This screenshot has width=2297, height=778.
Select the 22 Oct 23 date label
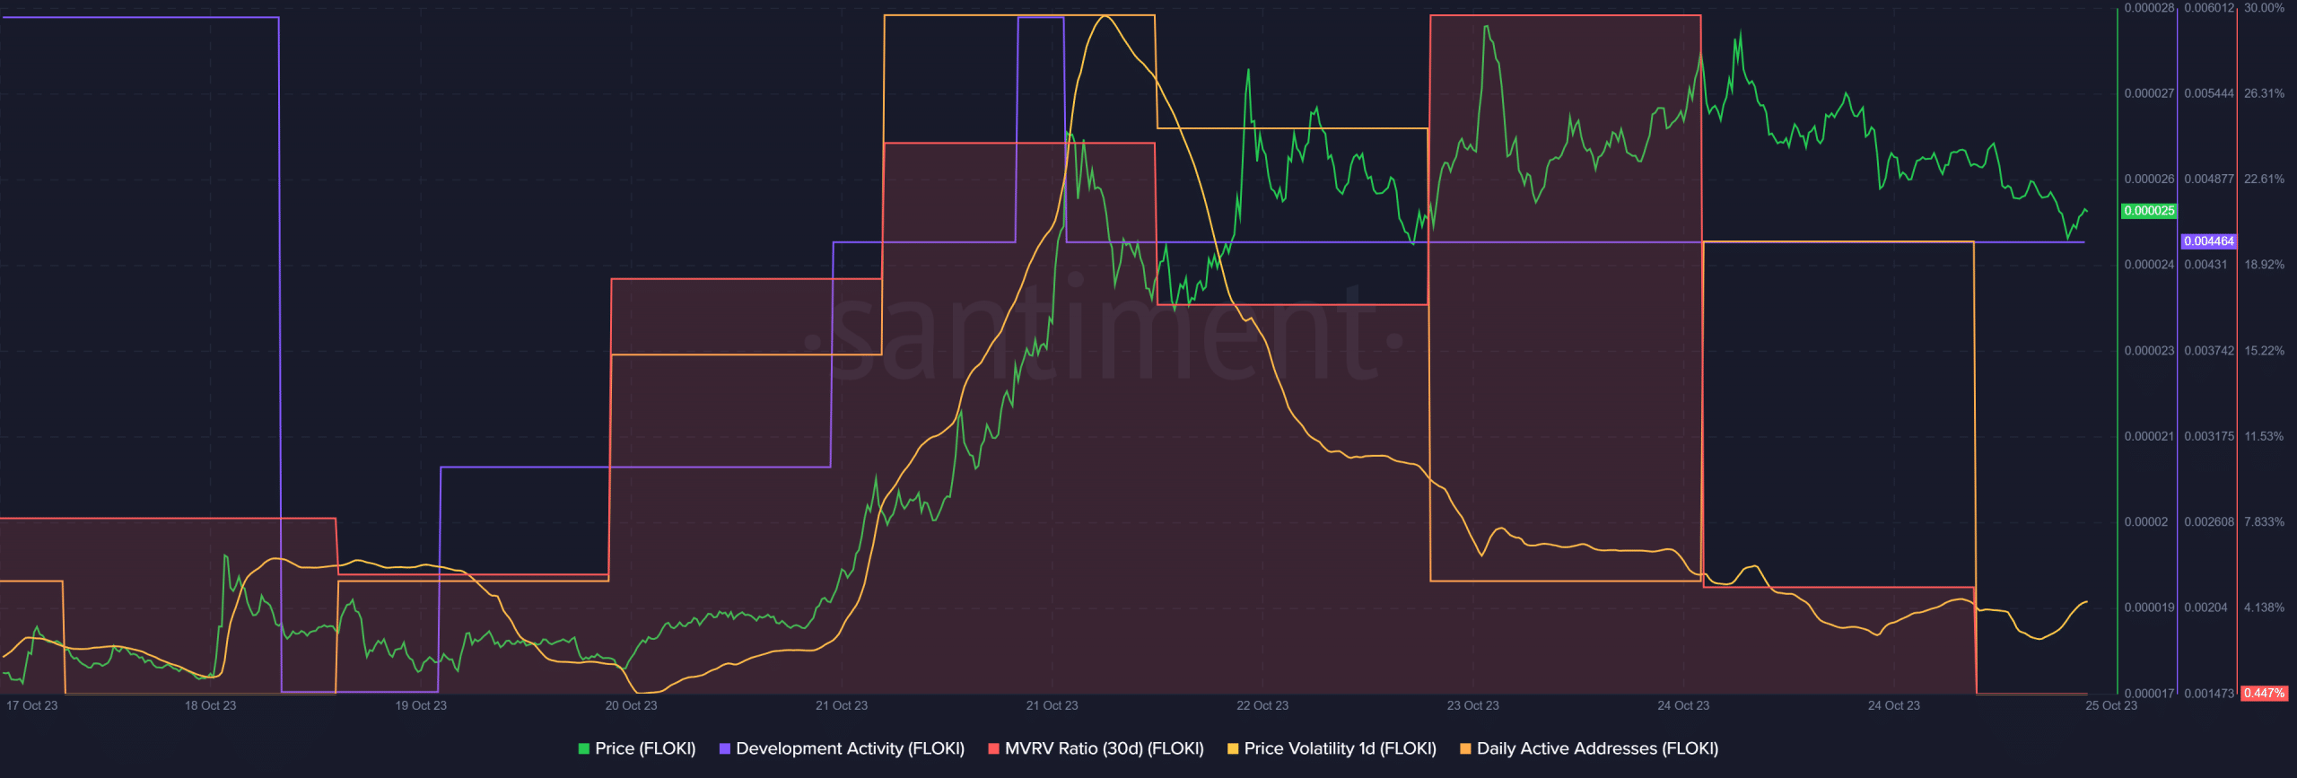pyautogui.click(x=1262, y=705)
